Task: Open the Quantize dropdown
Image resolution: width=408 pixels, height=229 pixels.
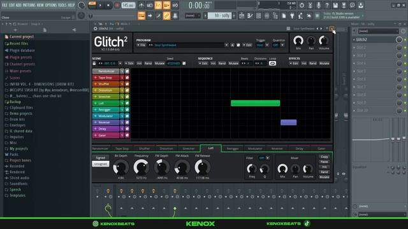Action: 282,45
